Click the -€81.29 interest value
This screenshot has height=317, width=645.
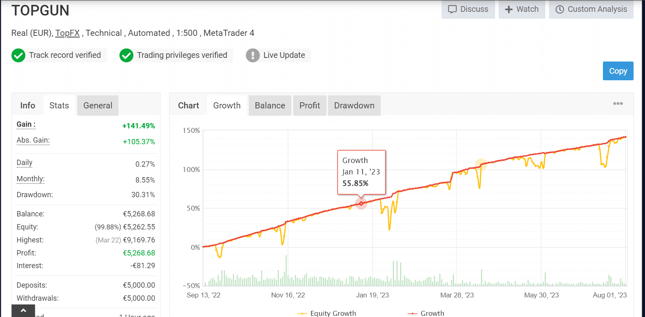[x=143, y=266]
